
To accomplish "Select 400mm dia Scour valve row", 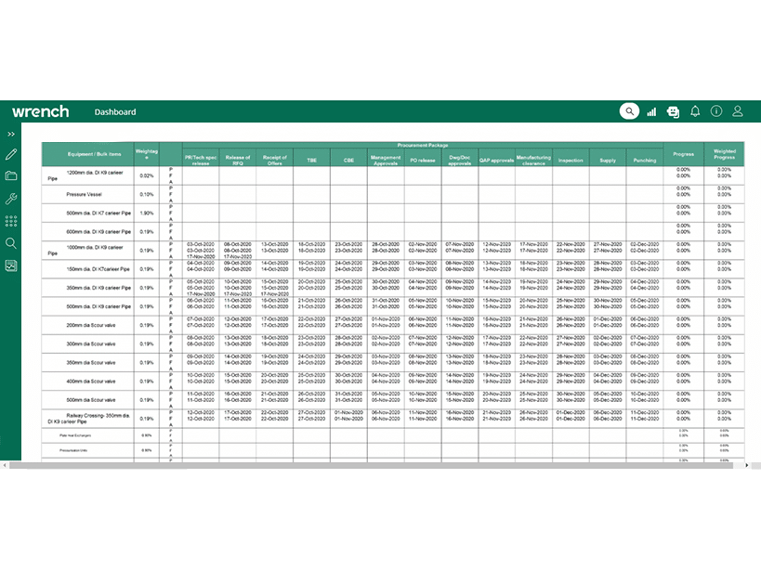I will point(393,382).
